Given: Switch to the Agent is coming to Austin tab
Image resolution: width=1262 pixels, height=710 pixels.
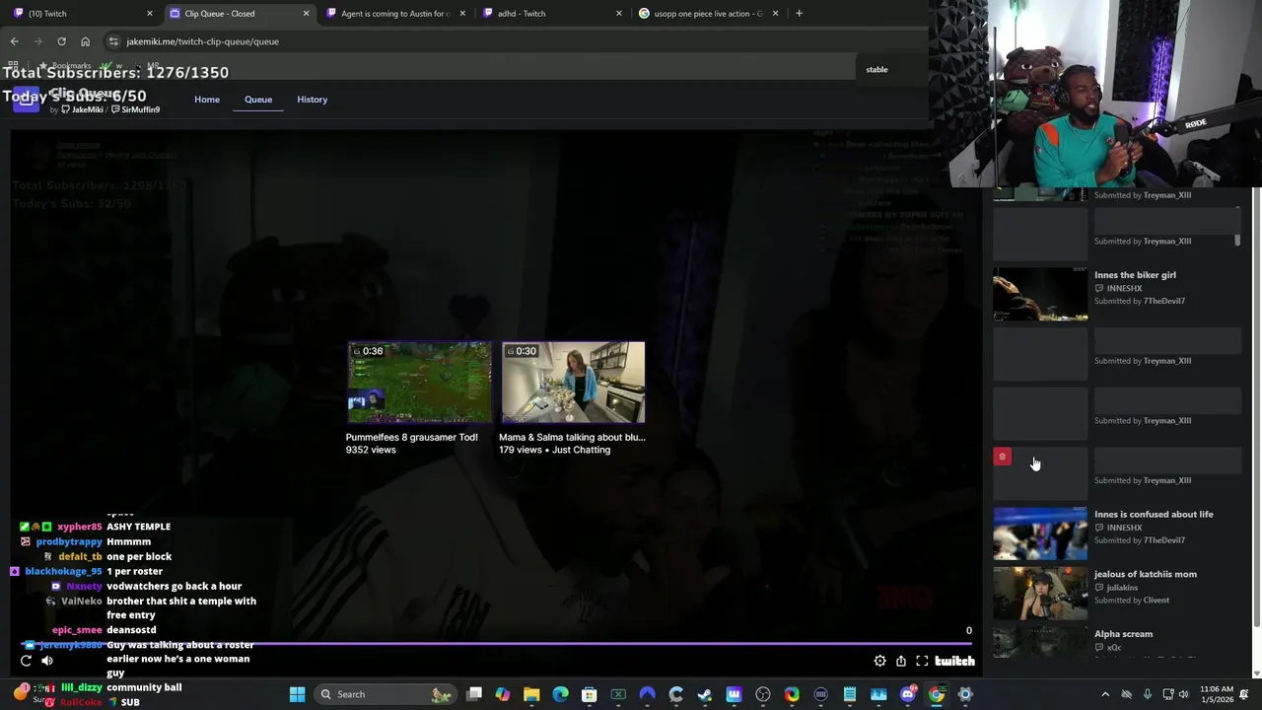Looking at the screenshot, I should point(394,13).
